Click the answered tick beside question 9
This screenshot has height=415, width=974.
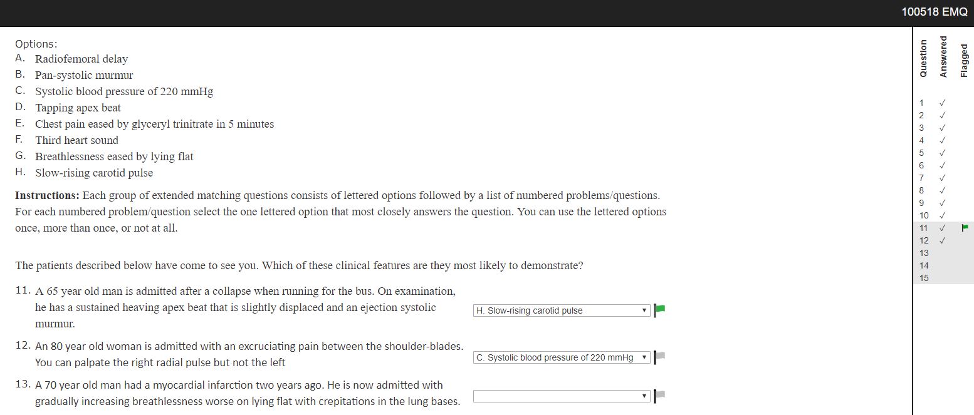942,203
